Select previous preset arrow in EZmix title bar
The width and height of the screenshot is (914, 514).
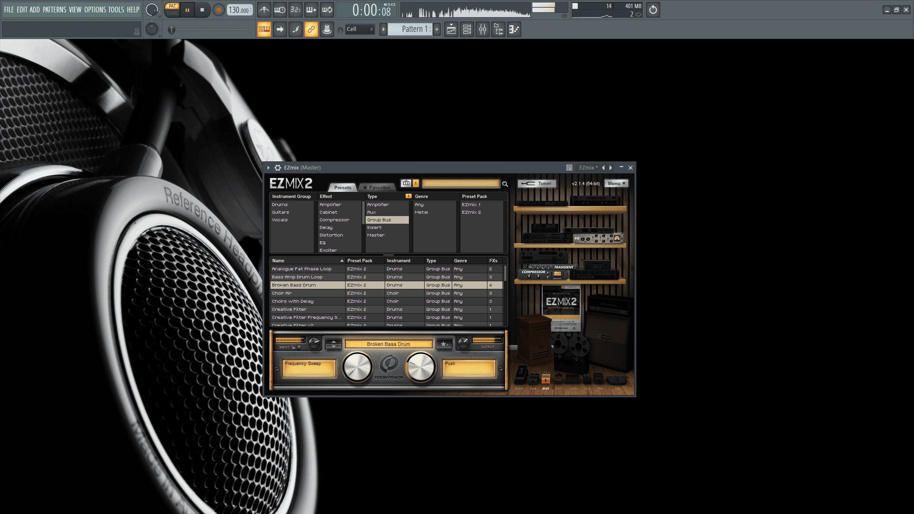tap(603, 168)
